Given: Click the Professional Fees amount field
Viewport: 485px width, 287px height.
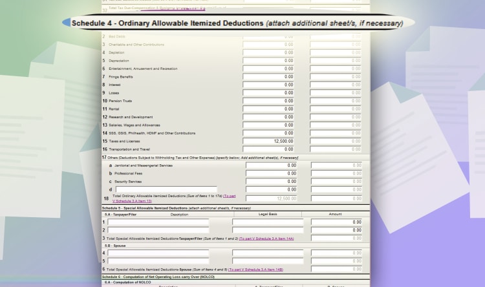Looking at the screenshot, I should coord(271,173).
